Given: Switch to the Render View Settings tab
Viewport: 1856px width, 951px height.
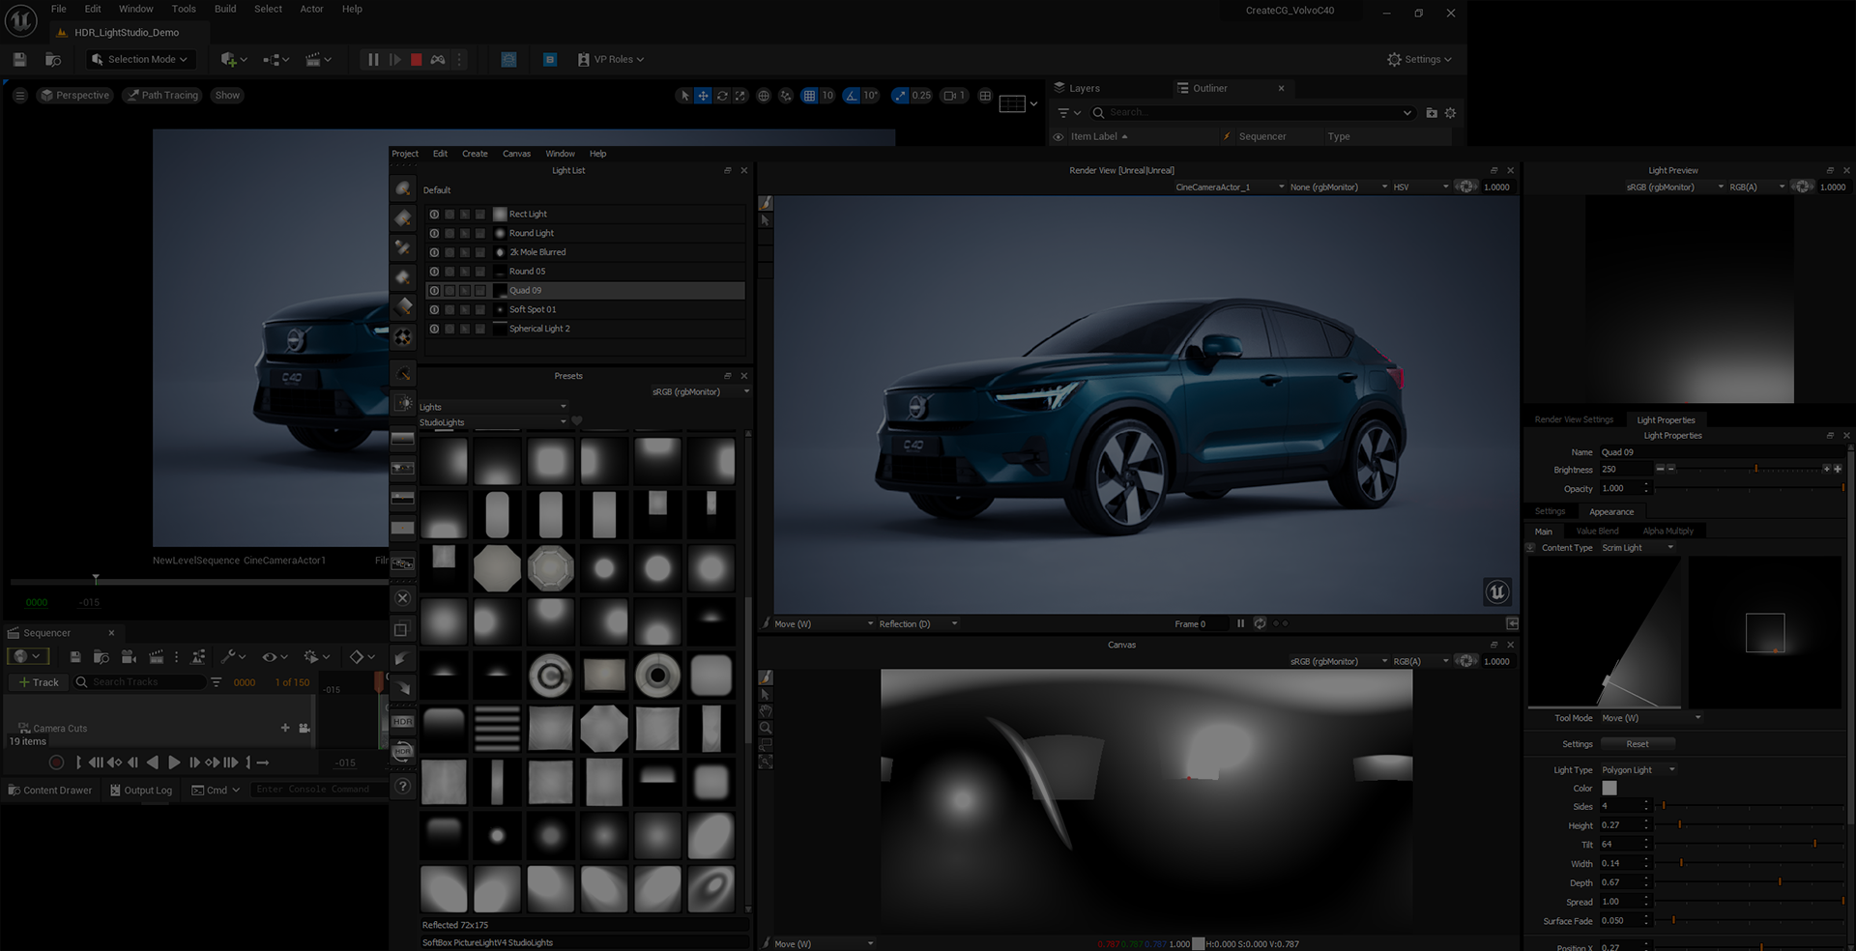Looking at the screenshot, I should (x=1574, y=420).
